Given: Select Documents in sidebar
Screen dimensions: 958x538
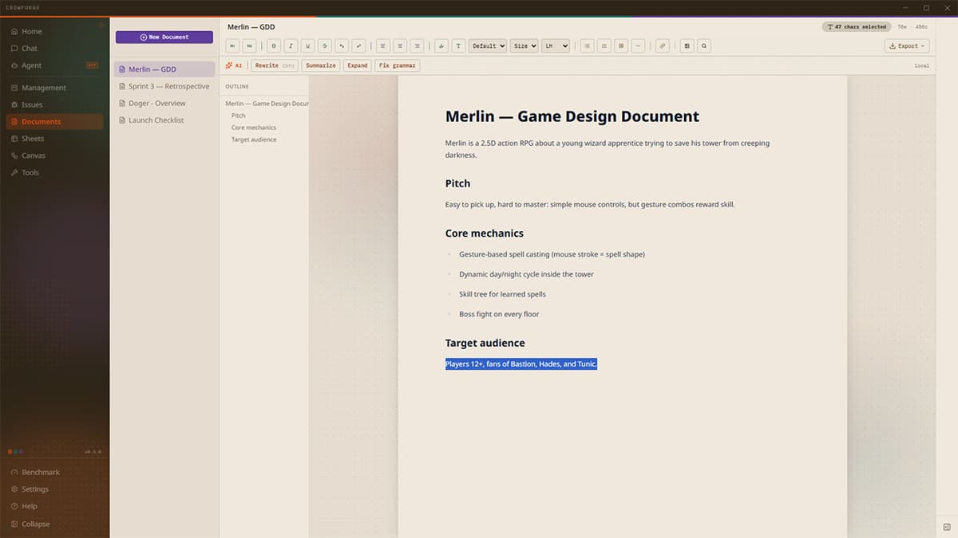Looking at the screenshot, I should (54, 122).
